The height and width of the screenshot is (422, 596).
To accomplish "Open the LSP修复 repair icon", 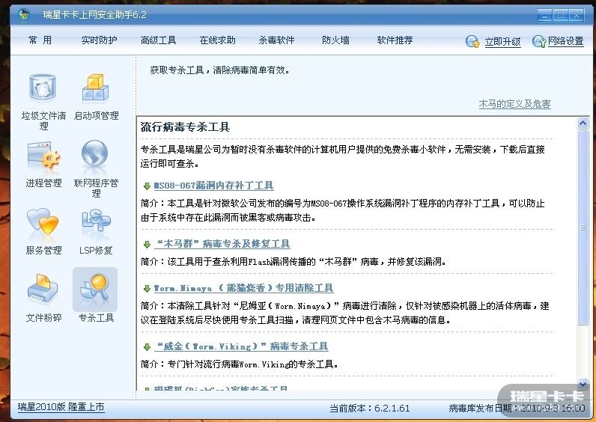I will coord(96,221).
